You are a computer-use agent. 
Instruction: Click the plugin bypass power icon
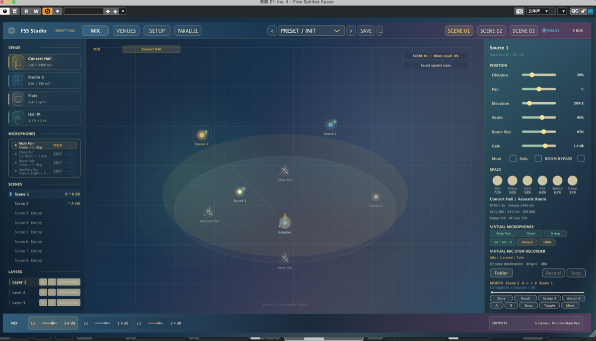click(5, 11)
